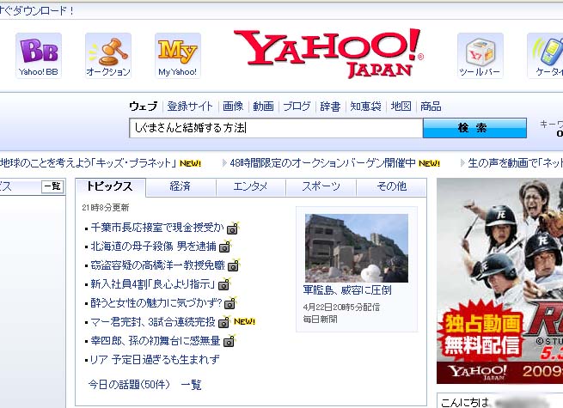
Task: Open headline 酔うと女性の魅力に気づかず?
Action: pyautogui.click(x=156, y=303)
